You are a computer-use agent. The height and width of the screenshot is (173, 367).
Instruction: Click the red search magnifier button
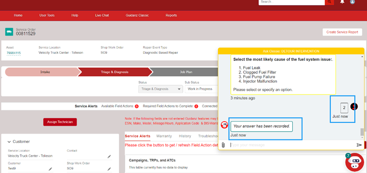[329, 2]
